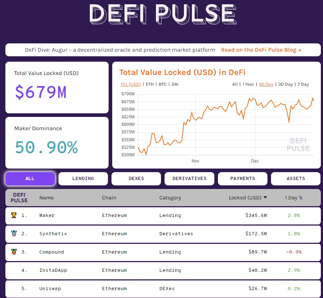Open the Maker project row name
The image size is (323, 298).
pyautogui.click(x=47, y=216)
